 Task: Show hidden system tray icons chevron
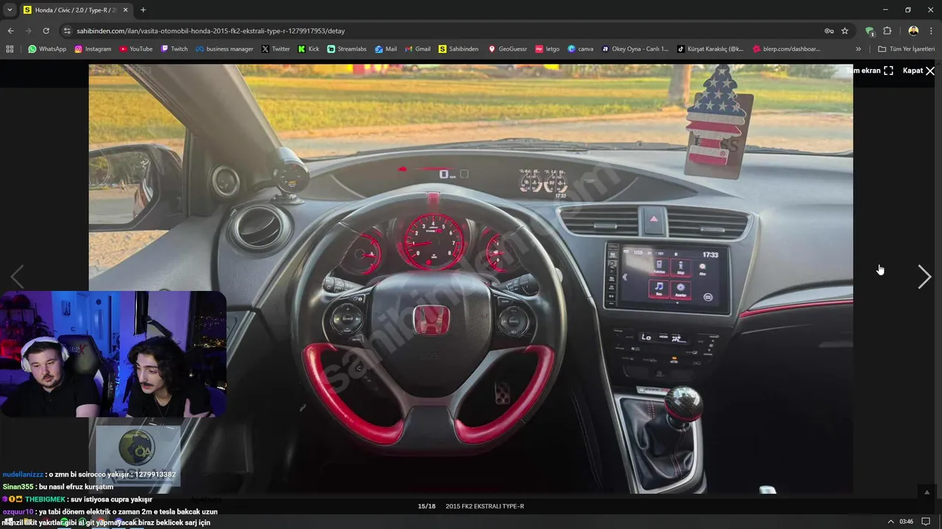click(890, 522)
